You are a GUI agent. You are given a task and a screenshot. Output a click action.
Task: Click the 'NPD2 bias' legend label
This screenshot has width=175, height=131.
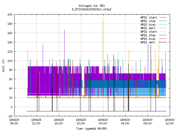pyautogui.click(x=148, y=25)
